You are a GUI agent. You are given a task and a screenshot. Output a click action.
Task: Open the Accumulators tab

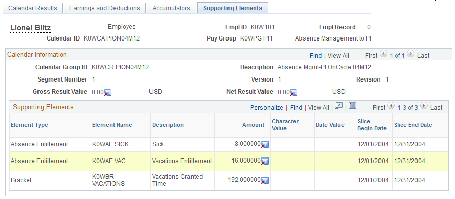coord(171,8)
